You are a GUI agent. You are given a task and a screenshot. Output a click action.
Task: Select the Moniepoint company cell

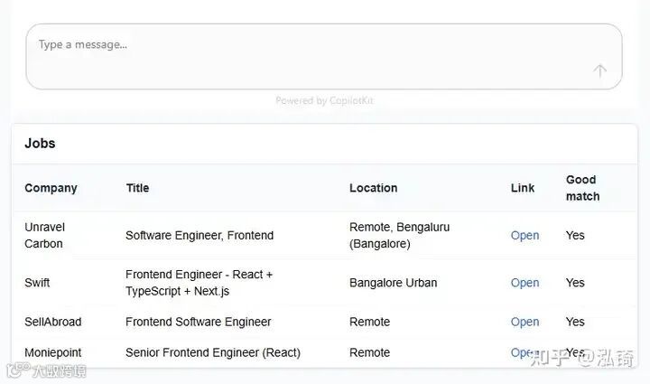point(51,352)
